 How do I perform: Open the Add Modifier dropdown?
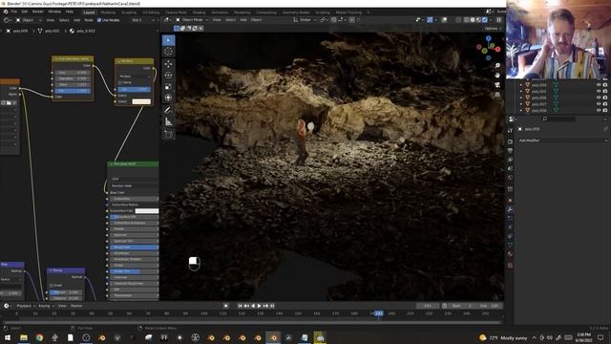tap(561, 140)
